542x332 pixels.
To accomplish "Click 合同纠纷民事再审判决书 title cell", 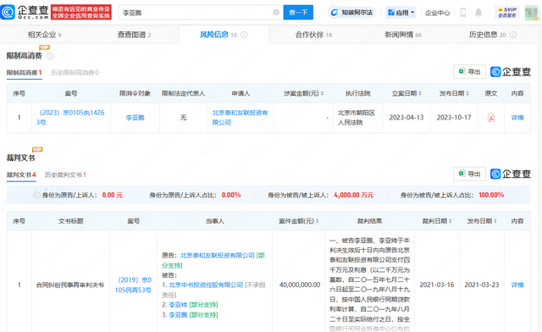I will [x=70, y=285].
